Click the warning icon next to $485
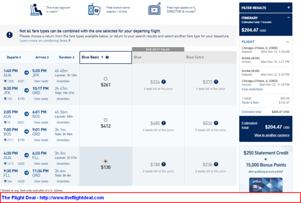This screenshot has width=301, height=203. point(164,123)
